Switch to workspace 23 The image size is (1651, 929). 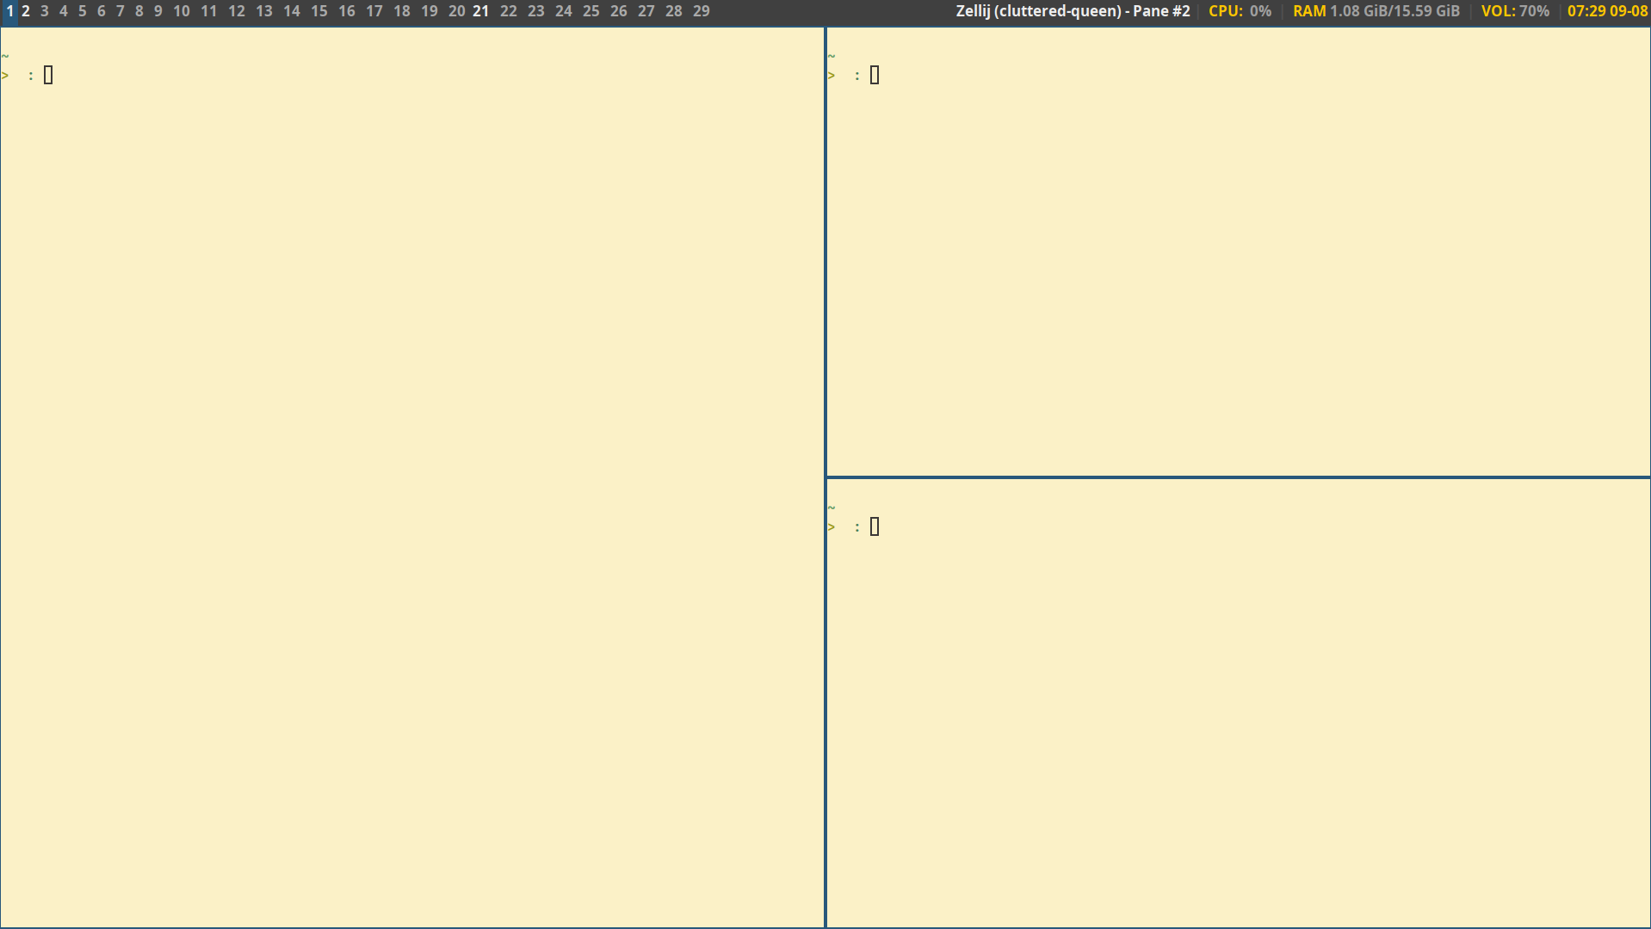click(x=536, y=11)
